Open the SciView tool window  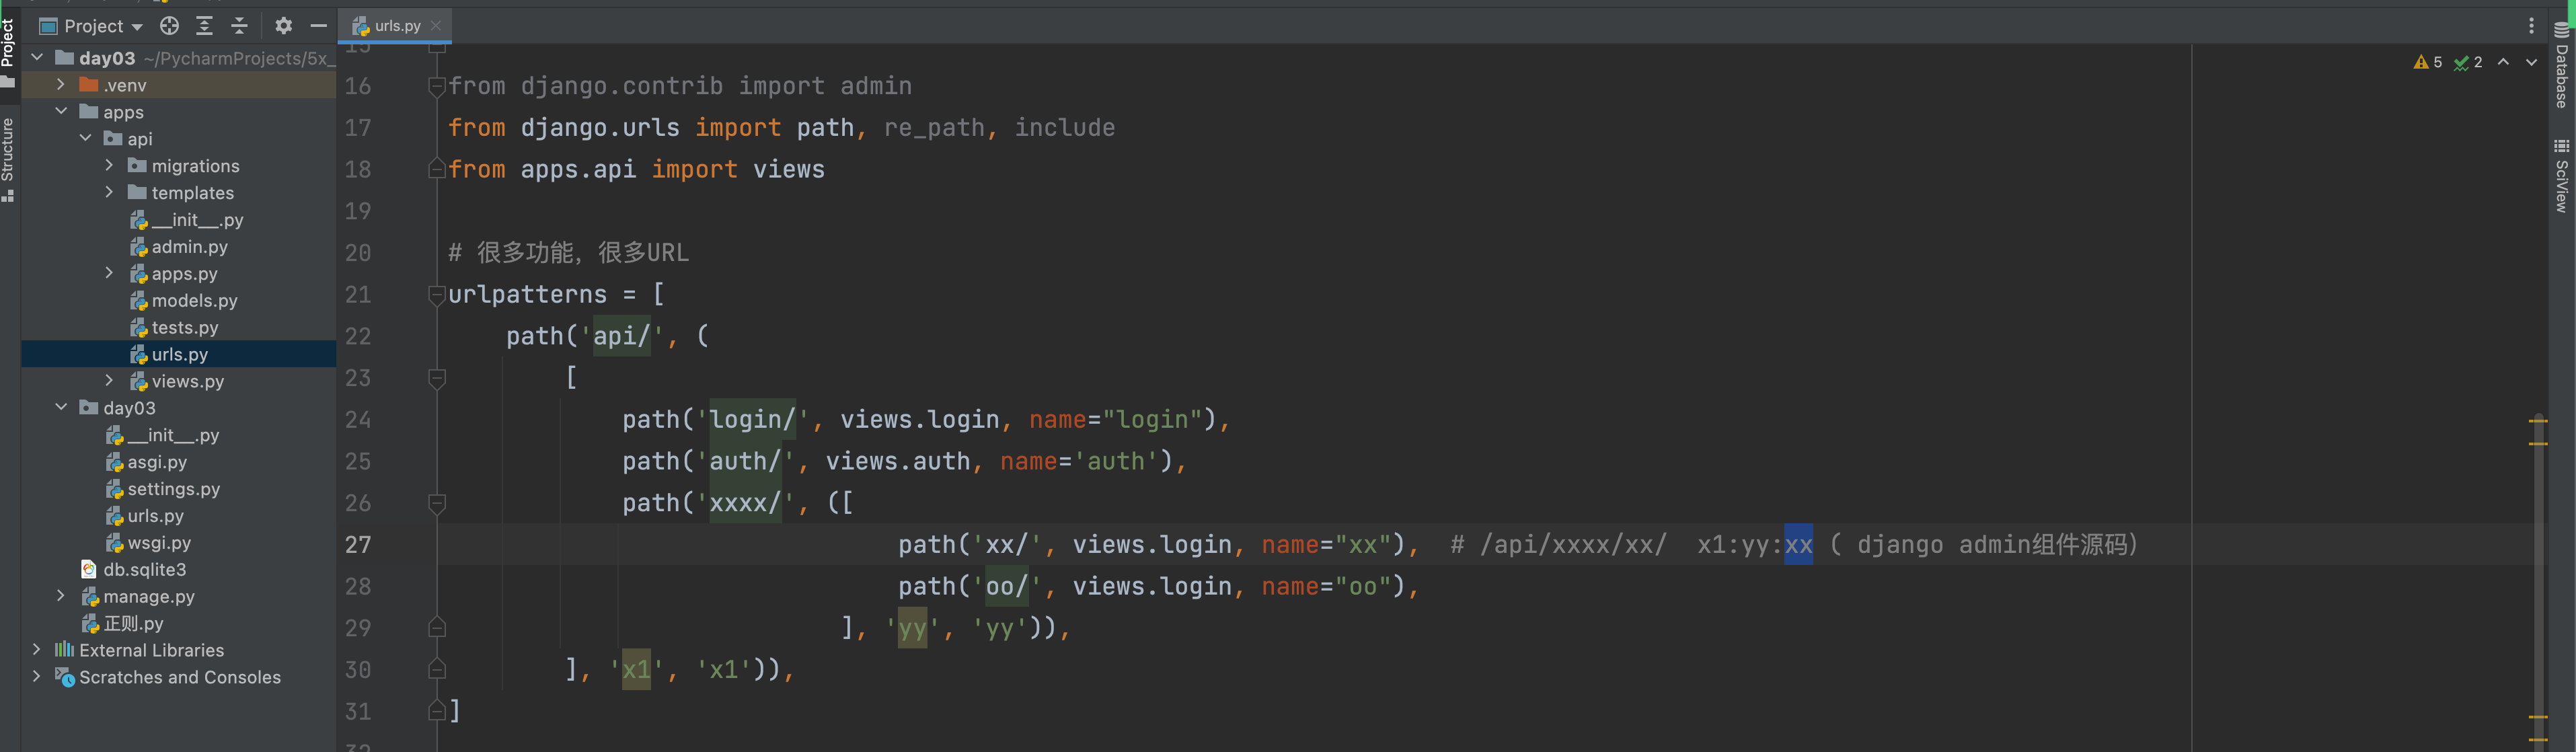pyautogui.click(x=2561, y=176)
